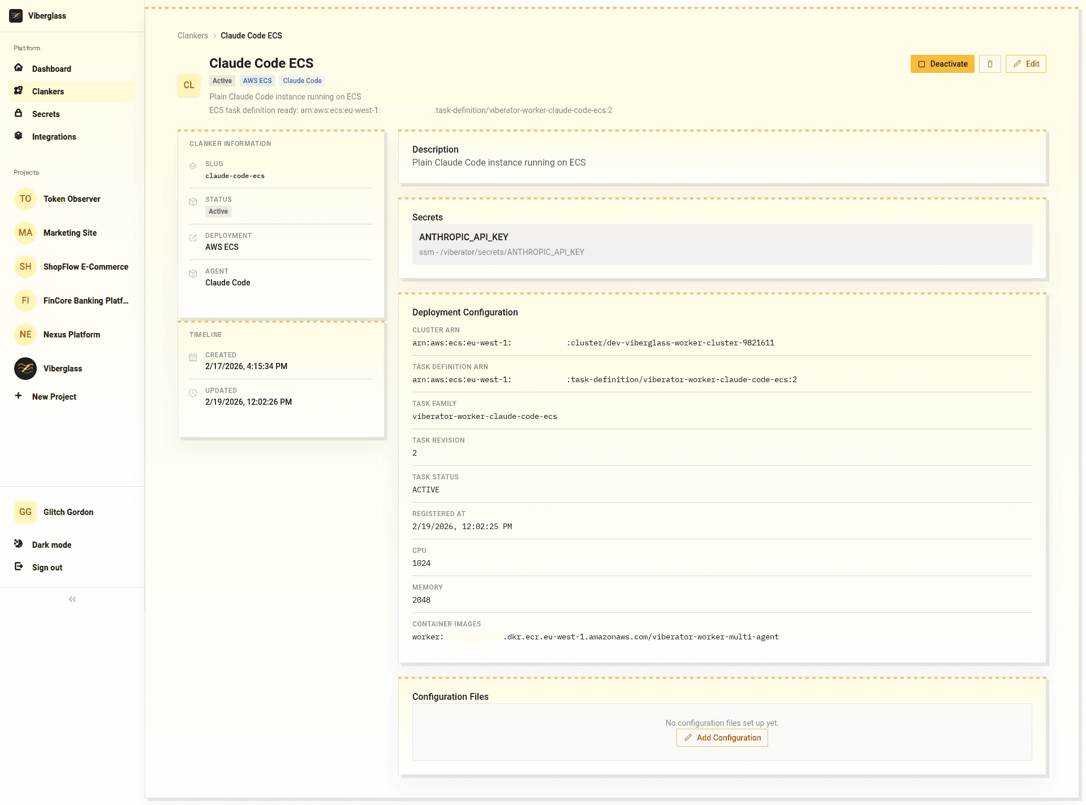The height and width of the screenshot is (805, 1086).
Task: Click the trash delete icon near Edit
Action: (x=990, y=64)
